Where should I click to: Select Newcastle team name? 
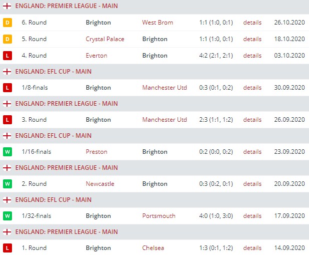tap(100, 184)
